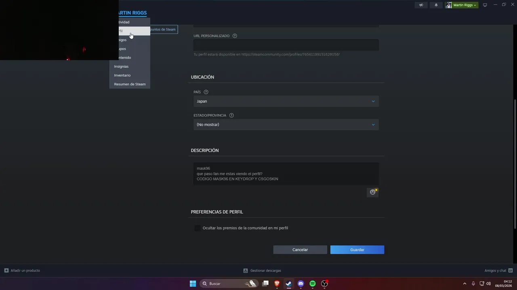Click the volume speaker tray icon
This screenshot has width=517, height=290.
pos(488,284)
